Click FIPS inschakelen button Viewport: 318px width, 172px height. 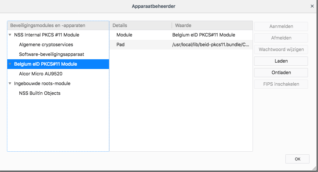click(281, 84)
